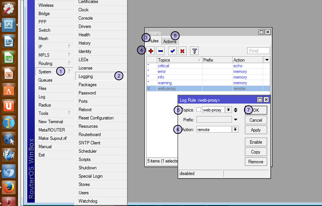This screenshot has width=322, height=206.
Task: Open LibreOffice Calc from the dock
Action: click(x=8, y=57)
